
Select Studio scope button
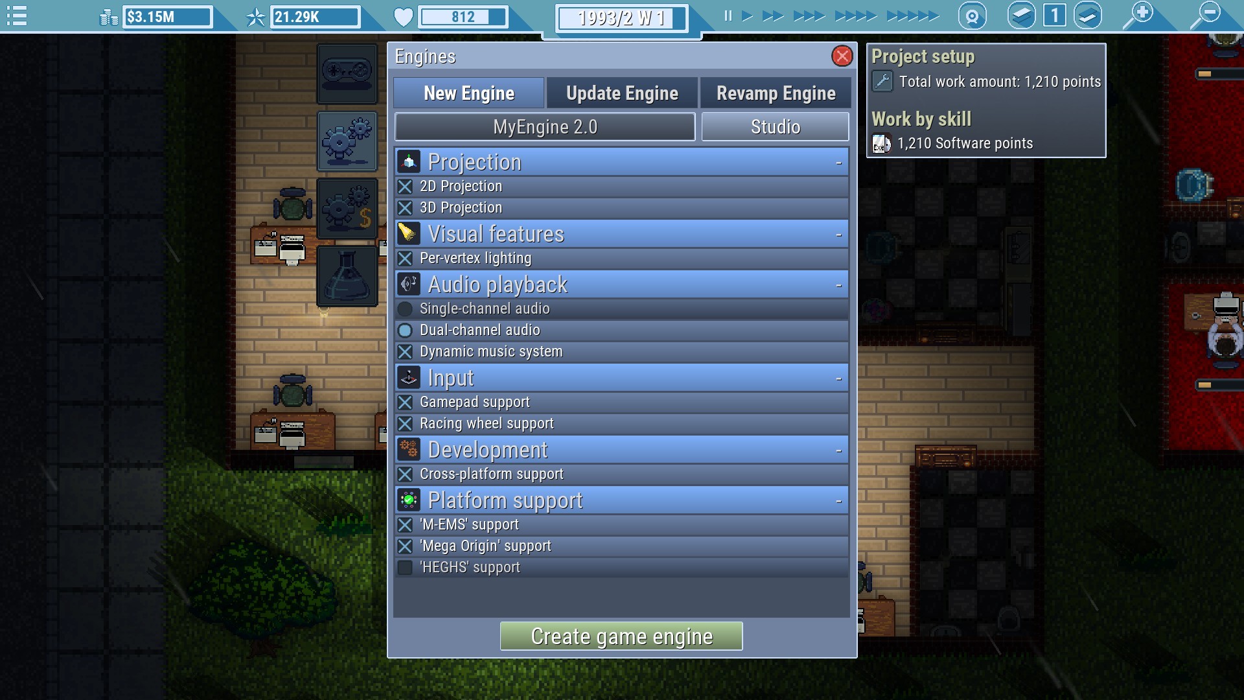tap(774, 127)
